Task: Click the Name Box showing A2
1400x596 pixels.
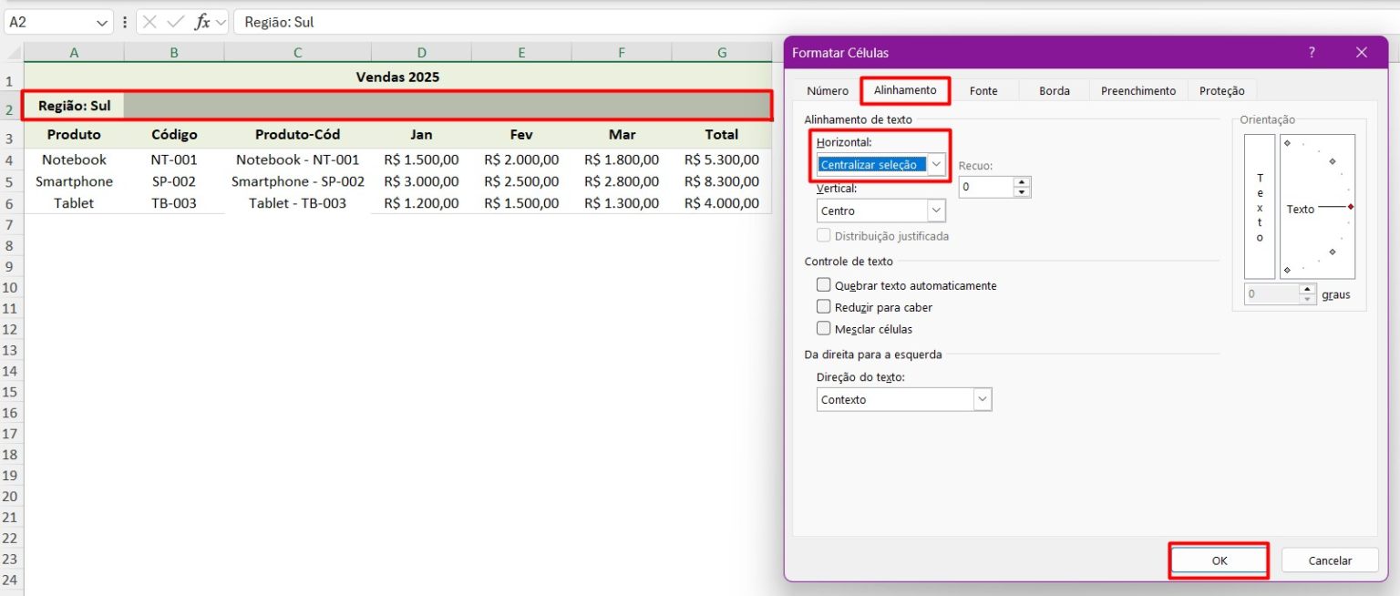Action: pyautogui.click(x=55, y=23)
